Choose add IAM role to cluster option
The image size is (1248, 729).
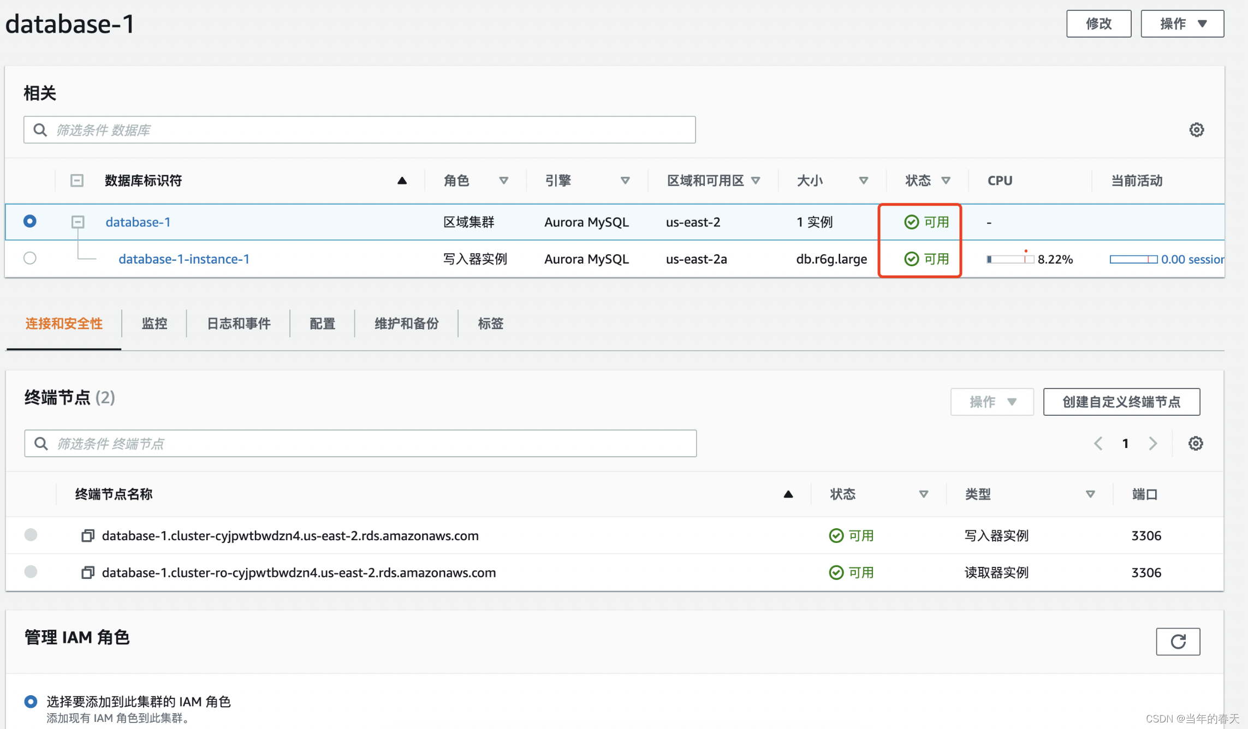pos(31,702)
